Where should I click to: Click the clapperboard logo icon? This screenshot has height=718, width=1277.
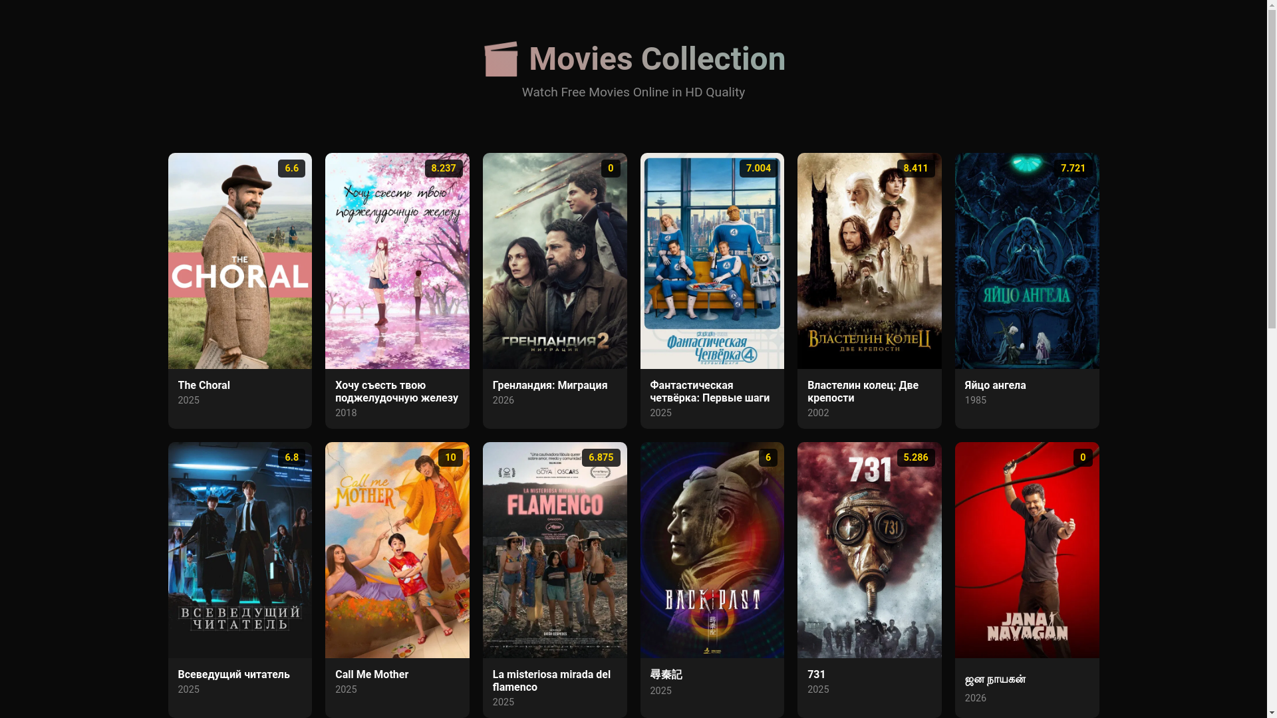[x=501, y=59]
